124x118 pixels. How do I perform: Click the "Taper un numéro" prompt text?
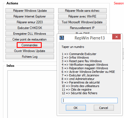coord(73,47)
